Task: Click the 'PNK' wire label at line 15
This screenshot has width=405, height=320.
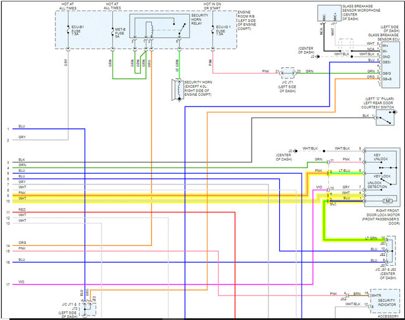Action: pos(22,248)
